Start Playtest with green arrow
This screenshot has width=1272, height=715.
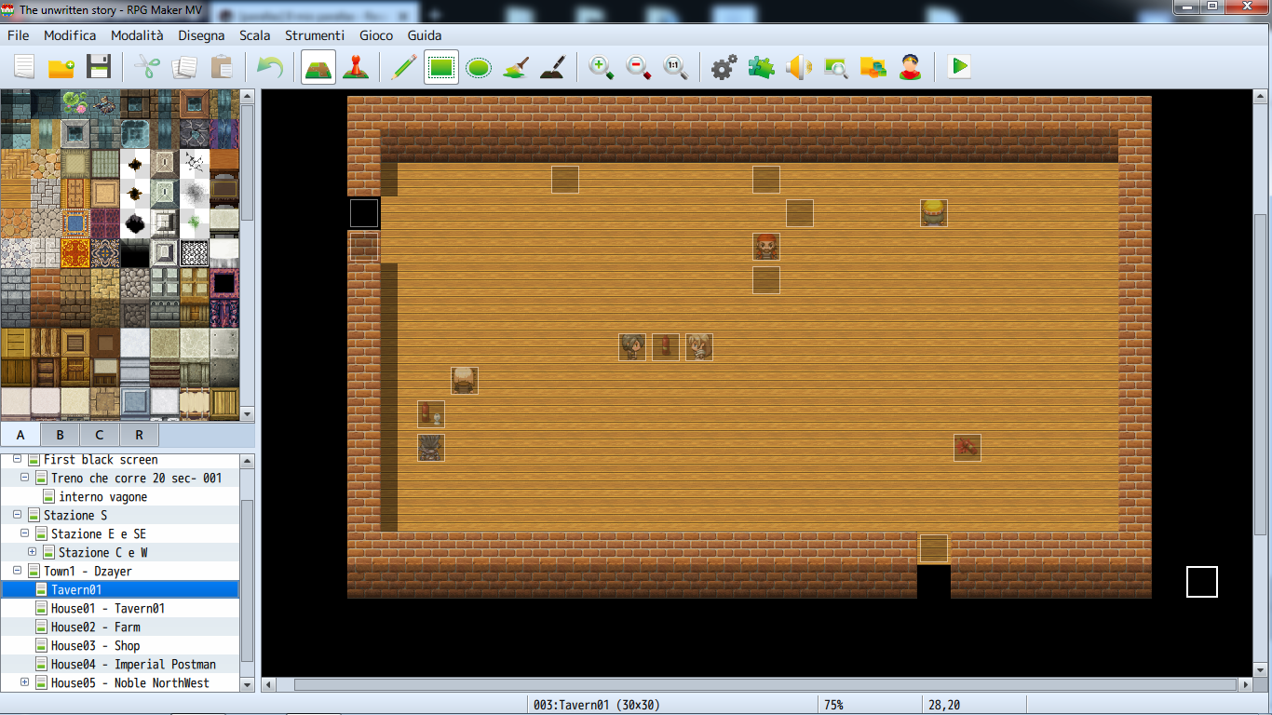(x=959, y=67)
